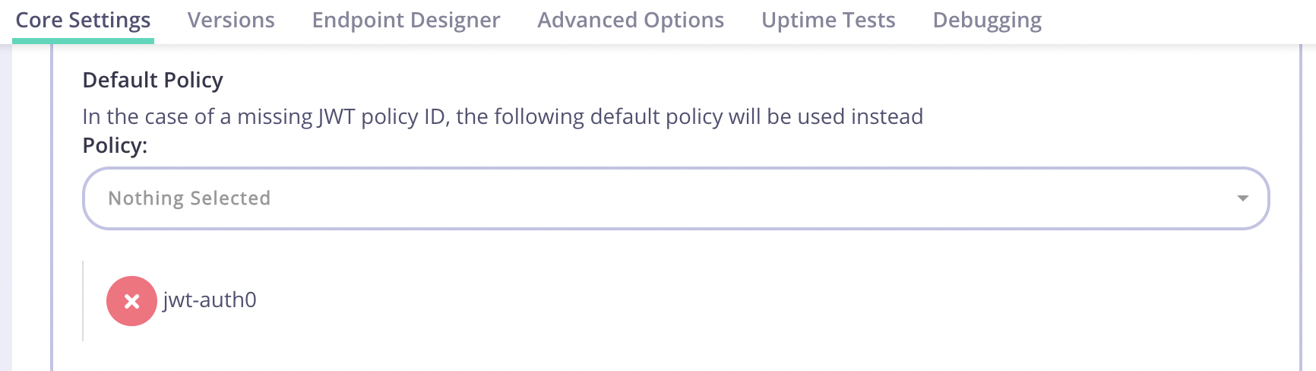
Task: Open the Endpoint Designer tab
Action: (406, 21)
